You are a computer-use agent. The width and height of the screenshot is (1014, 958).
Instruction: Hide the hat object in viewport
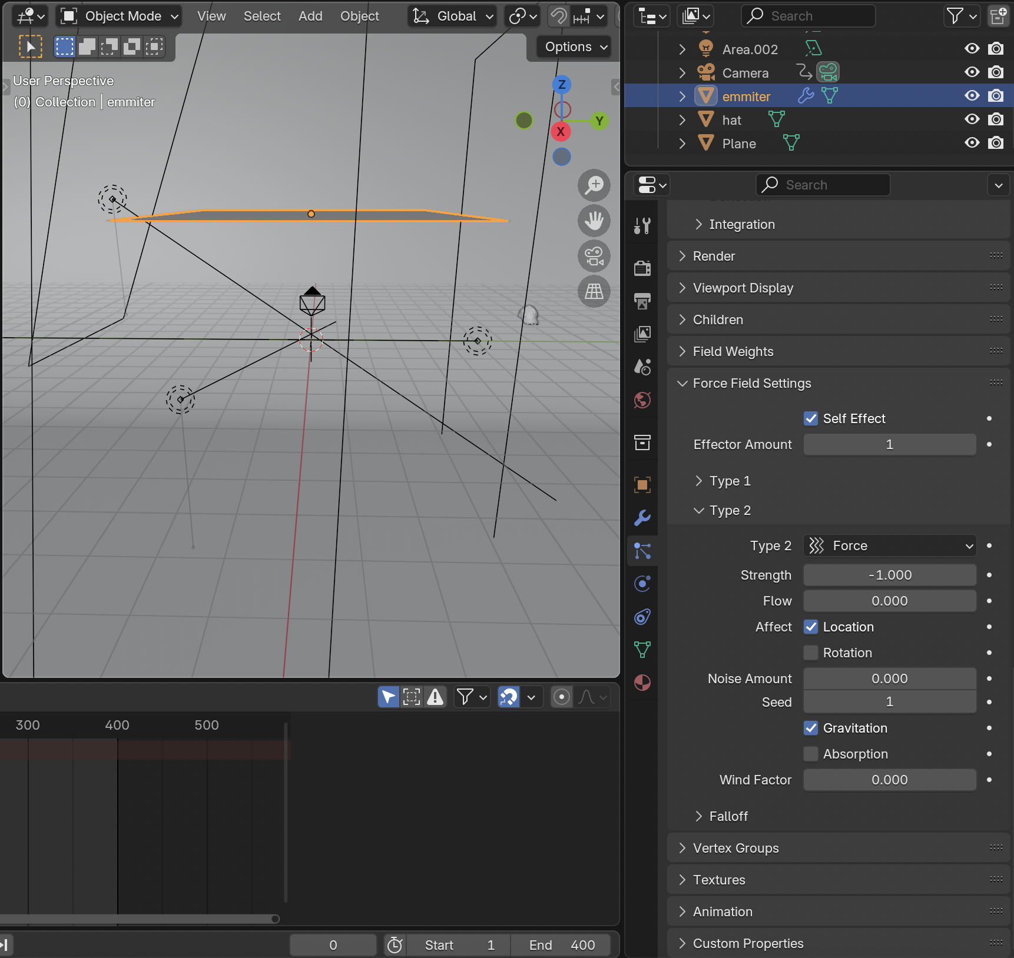(x=972, y=119)
